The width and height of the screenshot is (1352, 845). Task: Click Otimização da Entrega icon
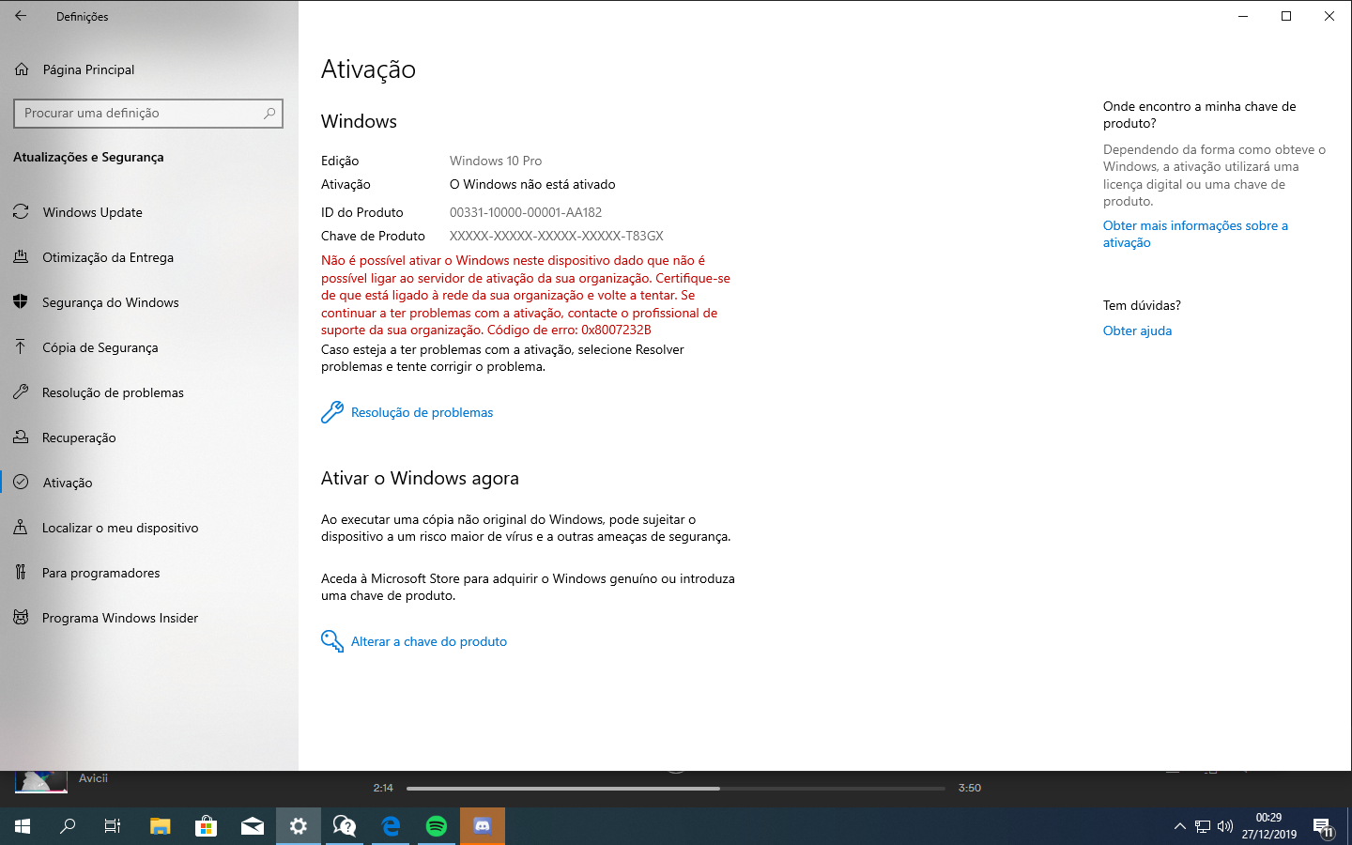tap(21, 257)
